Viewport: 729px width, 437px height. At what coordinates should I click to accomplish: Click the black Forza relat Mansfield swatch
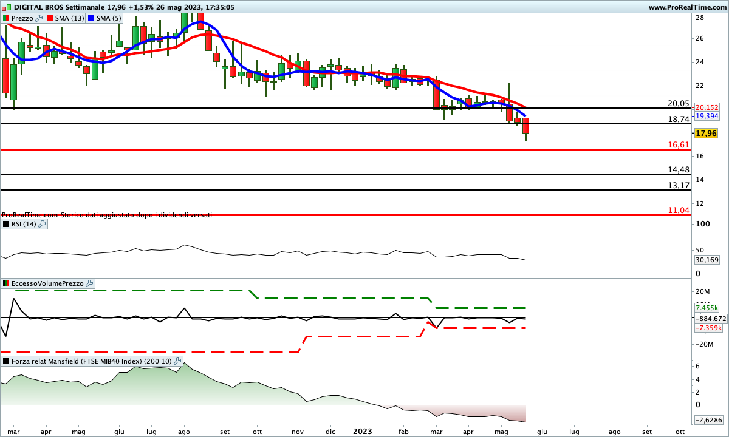tap(6, 361)
